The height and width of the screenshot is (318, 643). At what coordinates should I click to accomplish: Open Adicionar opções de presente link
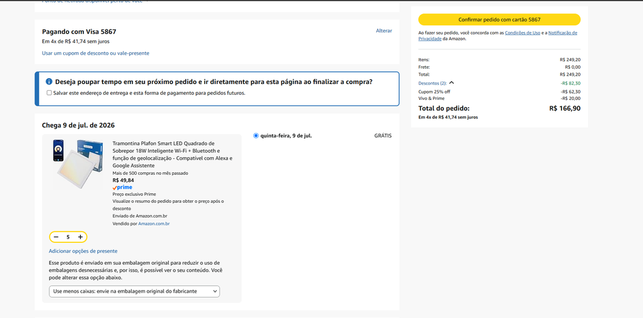(83, 251)
